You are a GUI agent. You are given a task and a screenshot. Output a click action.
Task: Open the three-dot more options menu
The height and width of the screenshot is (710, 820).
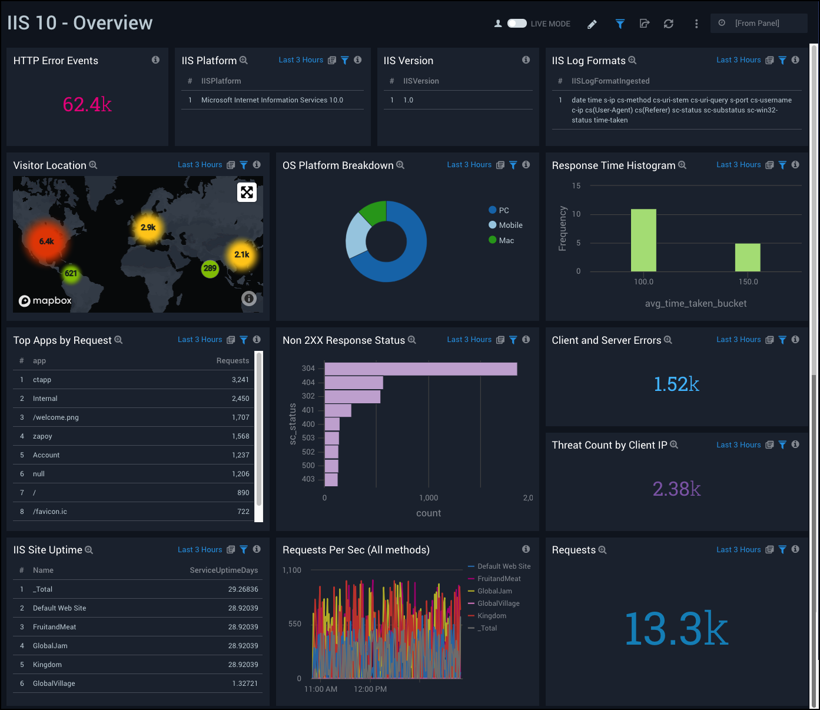coord(696,24)
